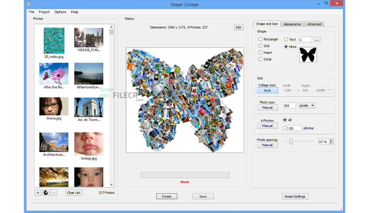The width and height of the screenshot is (369, 213).
Task: Decrease photo spacing with down stepper arrow
Action: click(x=331, y=143)
